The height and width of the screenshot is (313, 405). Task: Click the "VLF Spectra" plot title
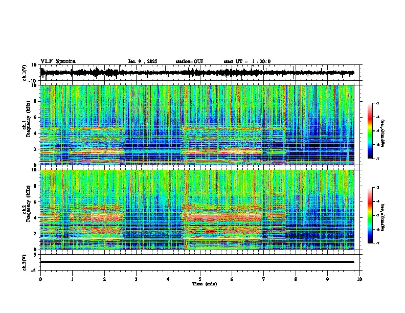click(58, 61)
